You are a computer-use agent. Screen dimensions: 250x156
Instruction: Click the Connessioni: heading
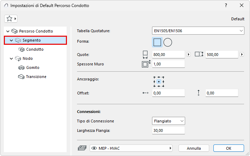89,112
